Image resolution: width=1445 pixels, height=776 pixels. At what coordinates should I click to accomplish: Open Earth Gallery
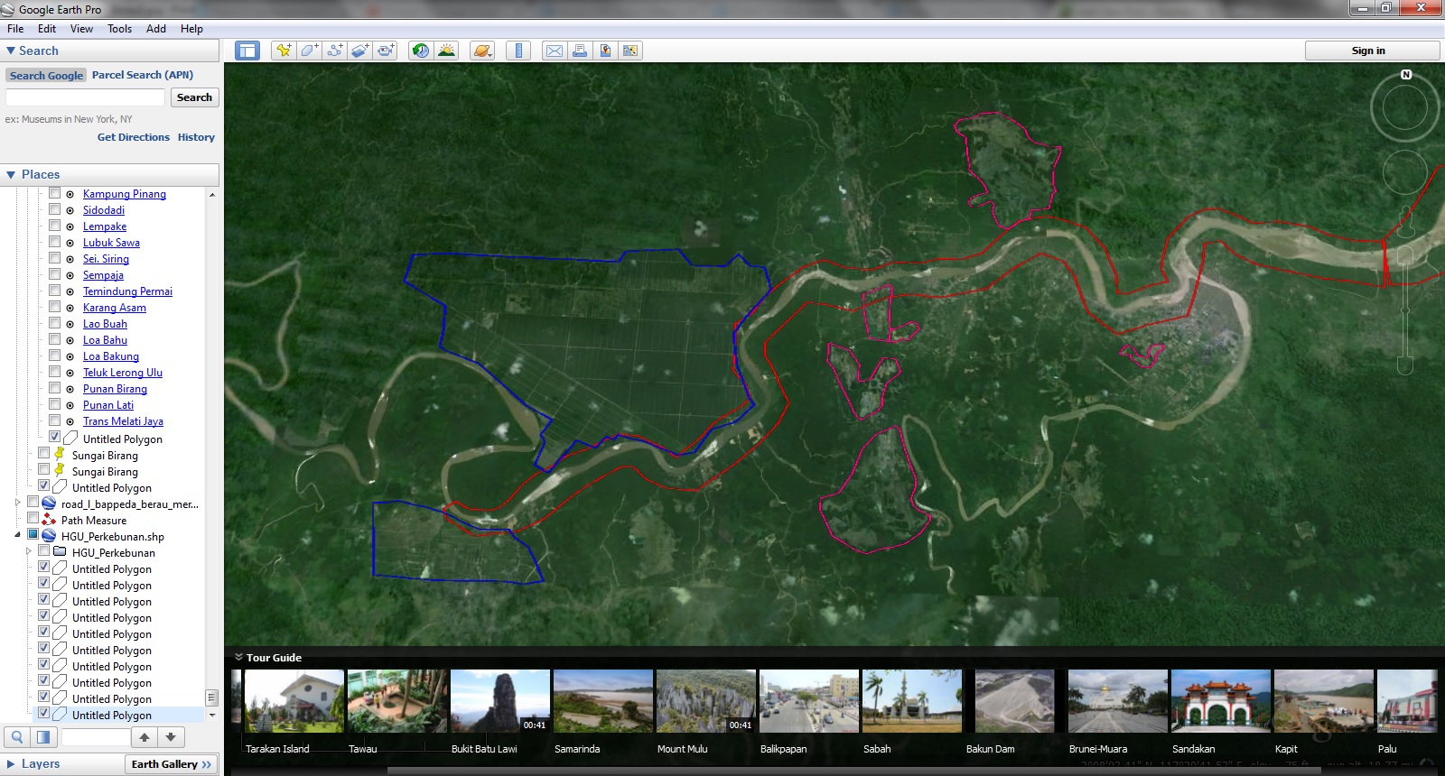(171, 764)
